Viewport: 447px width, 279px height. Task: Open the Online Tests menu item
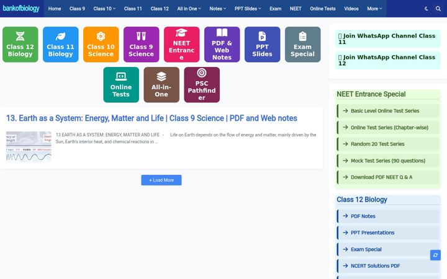click(323, 9)
